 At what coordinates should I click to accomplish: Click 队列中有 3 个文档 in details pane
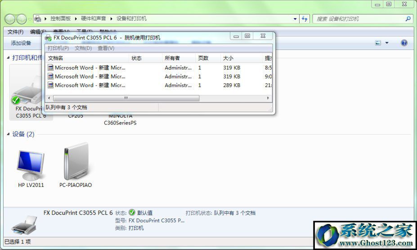234,213
